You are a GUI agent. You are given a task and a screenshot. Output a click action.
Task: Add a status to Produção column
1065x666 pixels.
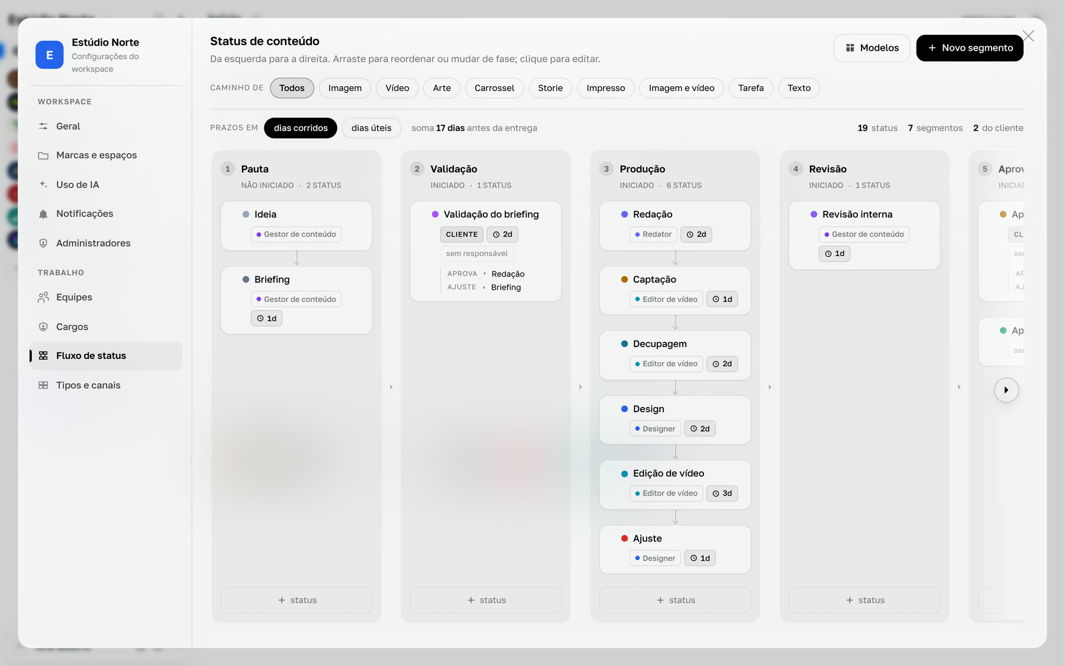pos(675,600)
